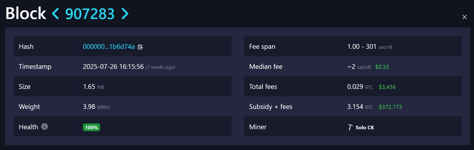The width and height of the screenshot is (474, 150).
Task: Copy the block hash to clipboard
Action: tap(140, 47)
